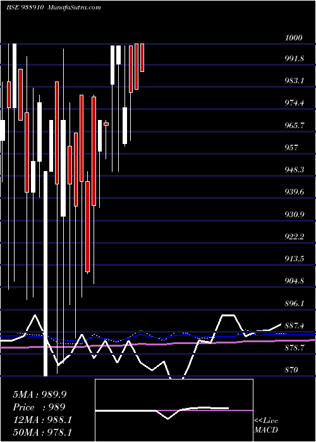Click the 939.6 price axis label
316x442 pixels.
(294, 192)
